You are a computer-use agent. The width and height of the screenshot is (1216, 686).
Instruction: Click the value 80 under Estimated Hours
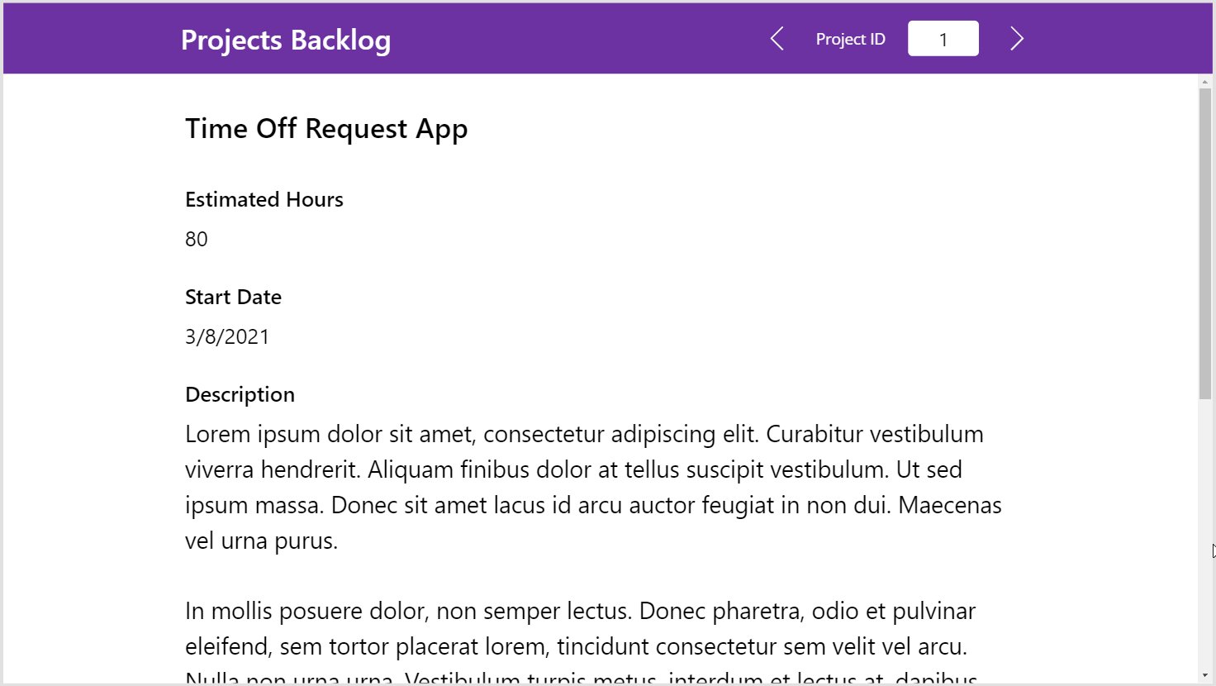point(196,239)
